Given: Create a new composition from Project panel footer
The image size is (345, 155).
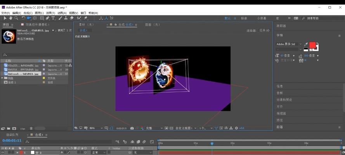Looking at the screenshot, I should pyautogui.click(x=14, y=128).
